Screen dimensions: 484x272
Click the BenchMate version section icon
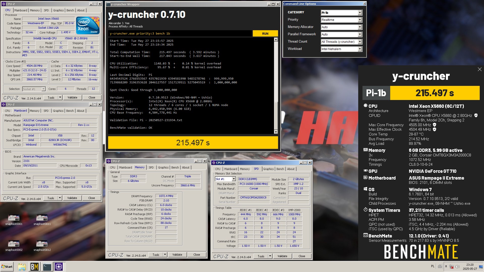pos(365,235)
